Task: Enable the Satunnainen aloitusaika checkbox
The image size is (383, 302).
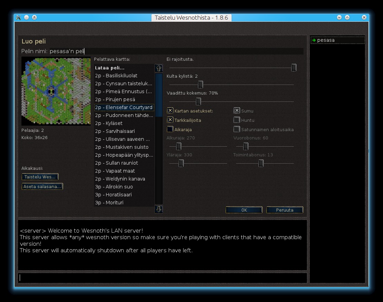Action: (x=237, y=129)
